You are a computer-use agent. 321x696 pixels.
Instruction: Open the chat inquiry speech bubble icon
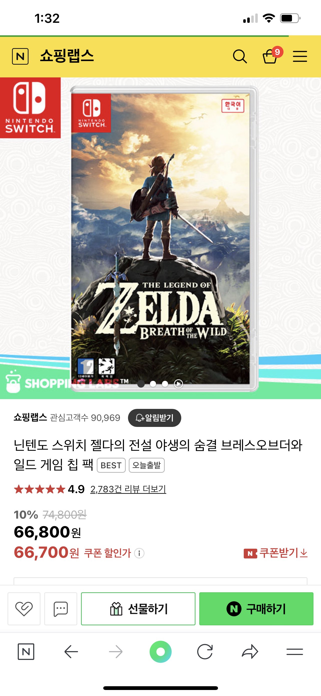pos(61,609)
